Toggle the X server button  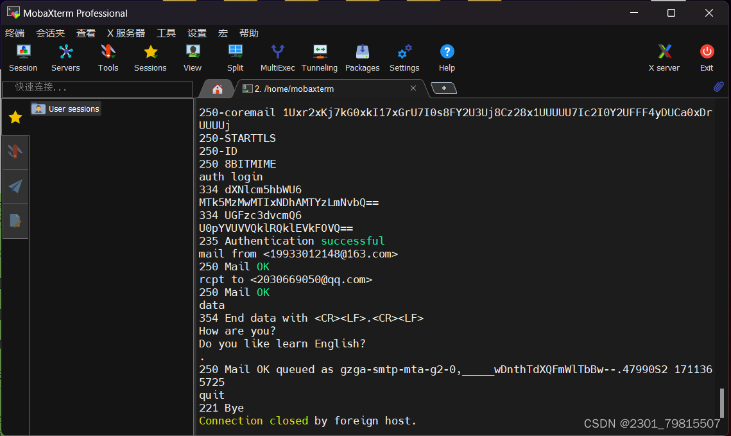(664, 58)
